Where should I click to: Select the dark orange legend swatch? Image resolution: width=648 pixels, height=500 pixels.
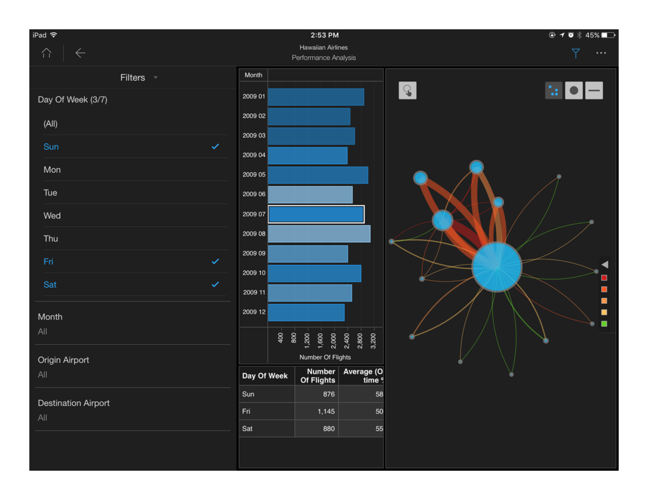(x=604, y=289)
